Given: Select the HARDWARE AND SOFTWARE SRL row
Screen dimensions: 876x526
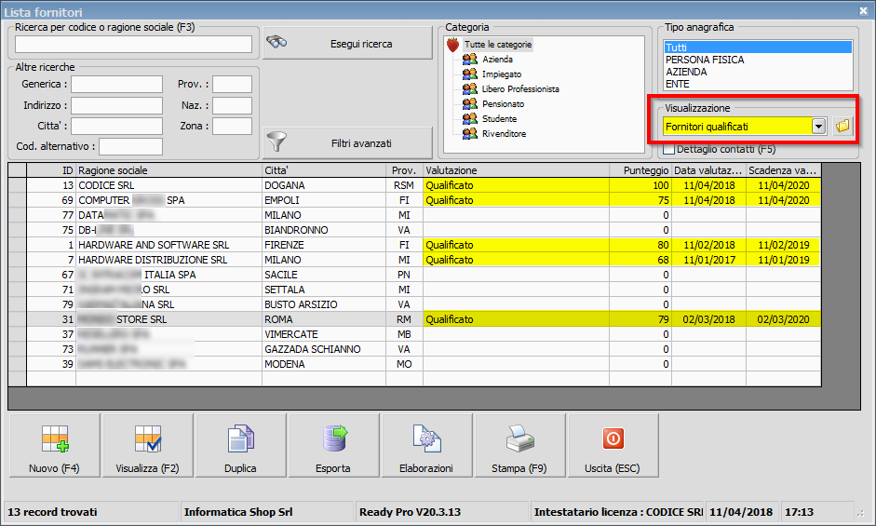Looking at the screenshot, I should (x=153, y=245).
